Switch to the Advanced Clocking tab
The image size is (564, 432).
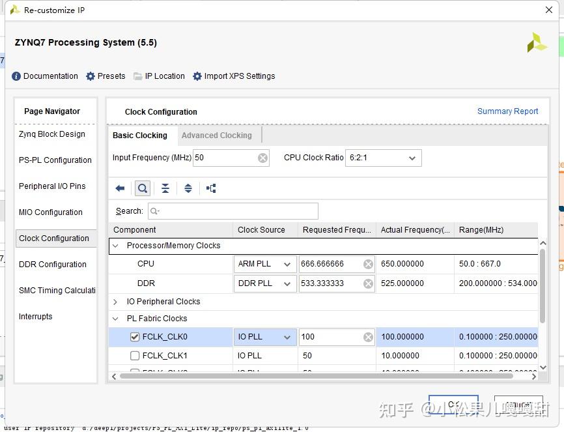click(216, 136)
